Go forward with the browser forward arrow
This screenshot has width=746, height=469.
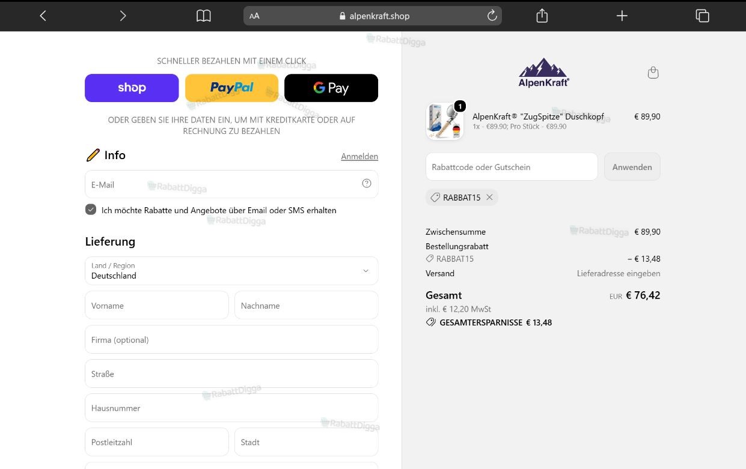pos(123,16)
